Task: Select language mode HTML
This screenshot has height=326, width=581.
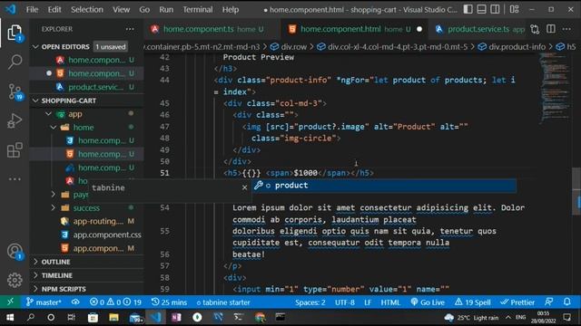Action: click(x=390, y=302)
